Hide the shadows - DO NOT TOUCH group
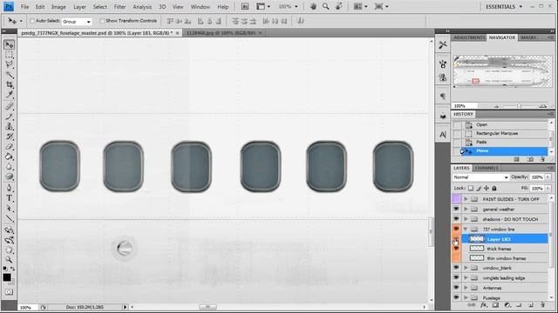Screen dimensions: 558x313 456,219
